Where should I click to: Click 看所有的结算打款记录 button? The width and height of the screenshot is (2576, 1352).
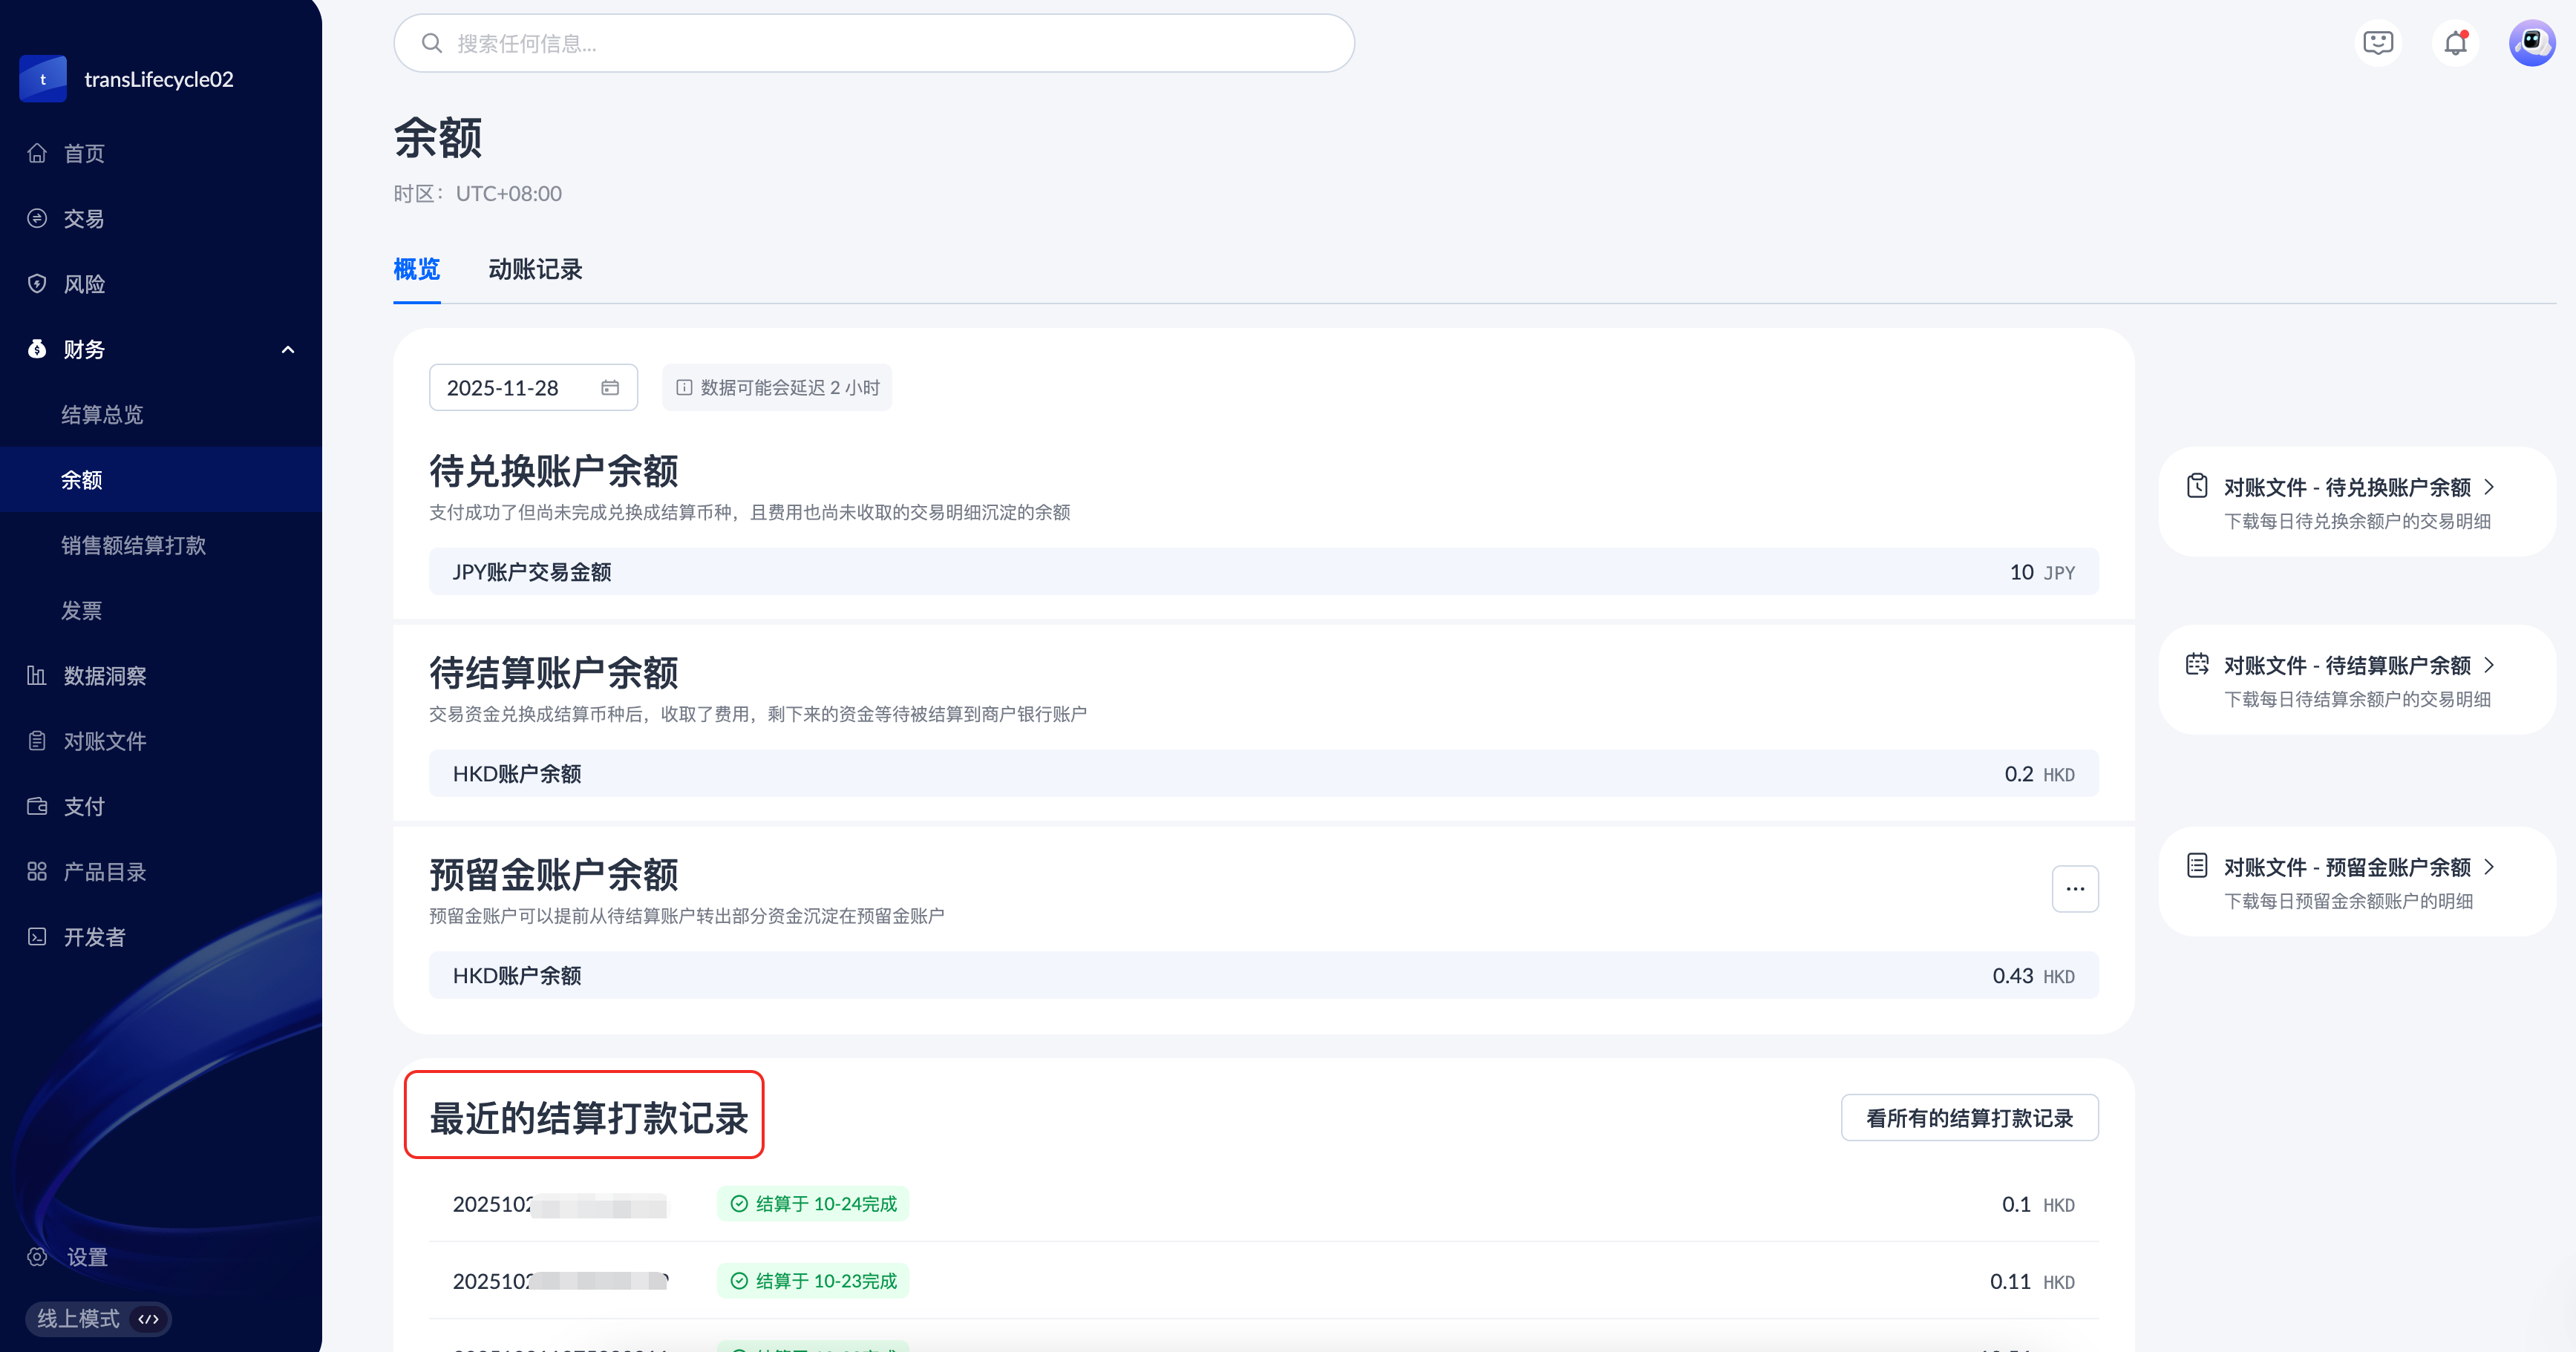(x=1969, y=1118)
